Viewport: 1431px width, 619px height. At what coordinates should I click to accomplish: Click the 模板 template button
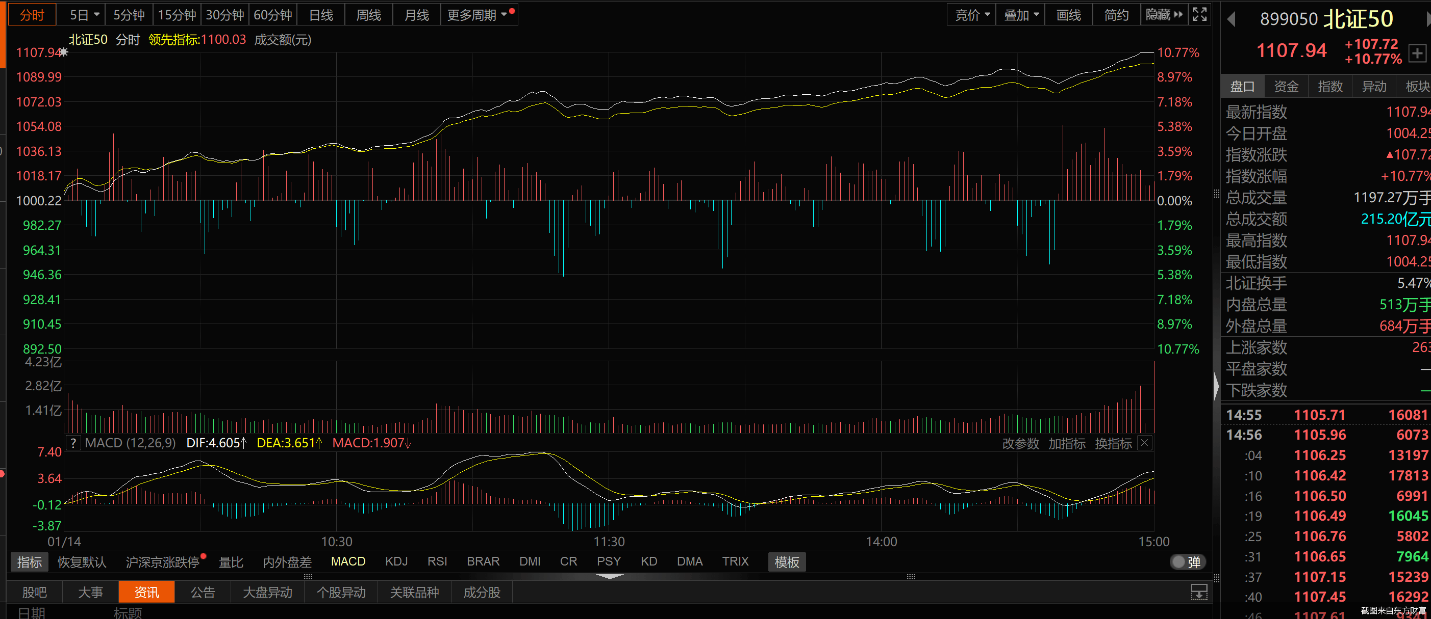point(787,562)
